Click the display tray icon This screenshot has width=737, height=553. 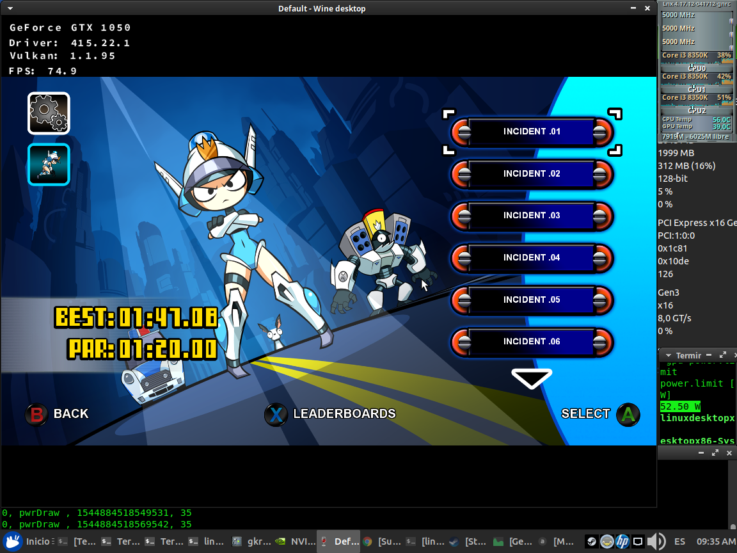(x=638, y=541)
